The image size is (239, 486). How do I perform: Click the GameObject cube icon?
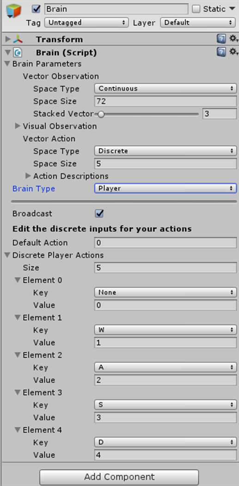[14, 11]
